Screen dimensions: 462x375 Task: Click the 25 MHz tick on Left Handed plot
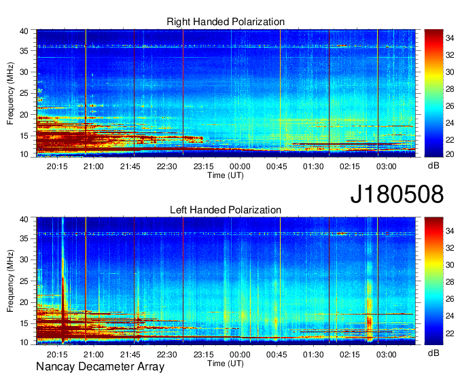point(24,281)
